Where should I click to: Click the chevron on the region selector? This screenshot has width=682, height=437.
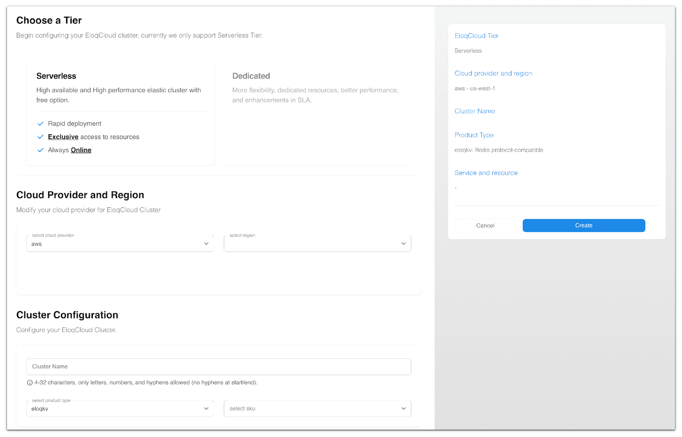pos(403,243)
